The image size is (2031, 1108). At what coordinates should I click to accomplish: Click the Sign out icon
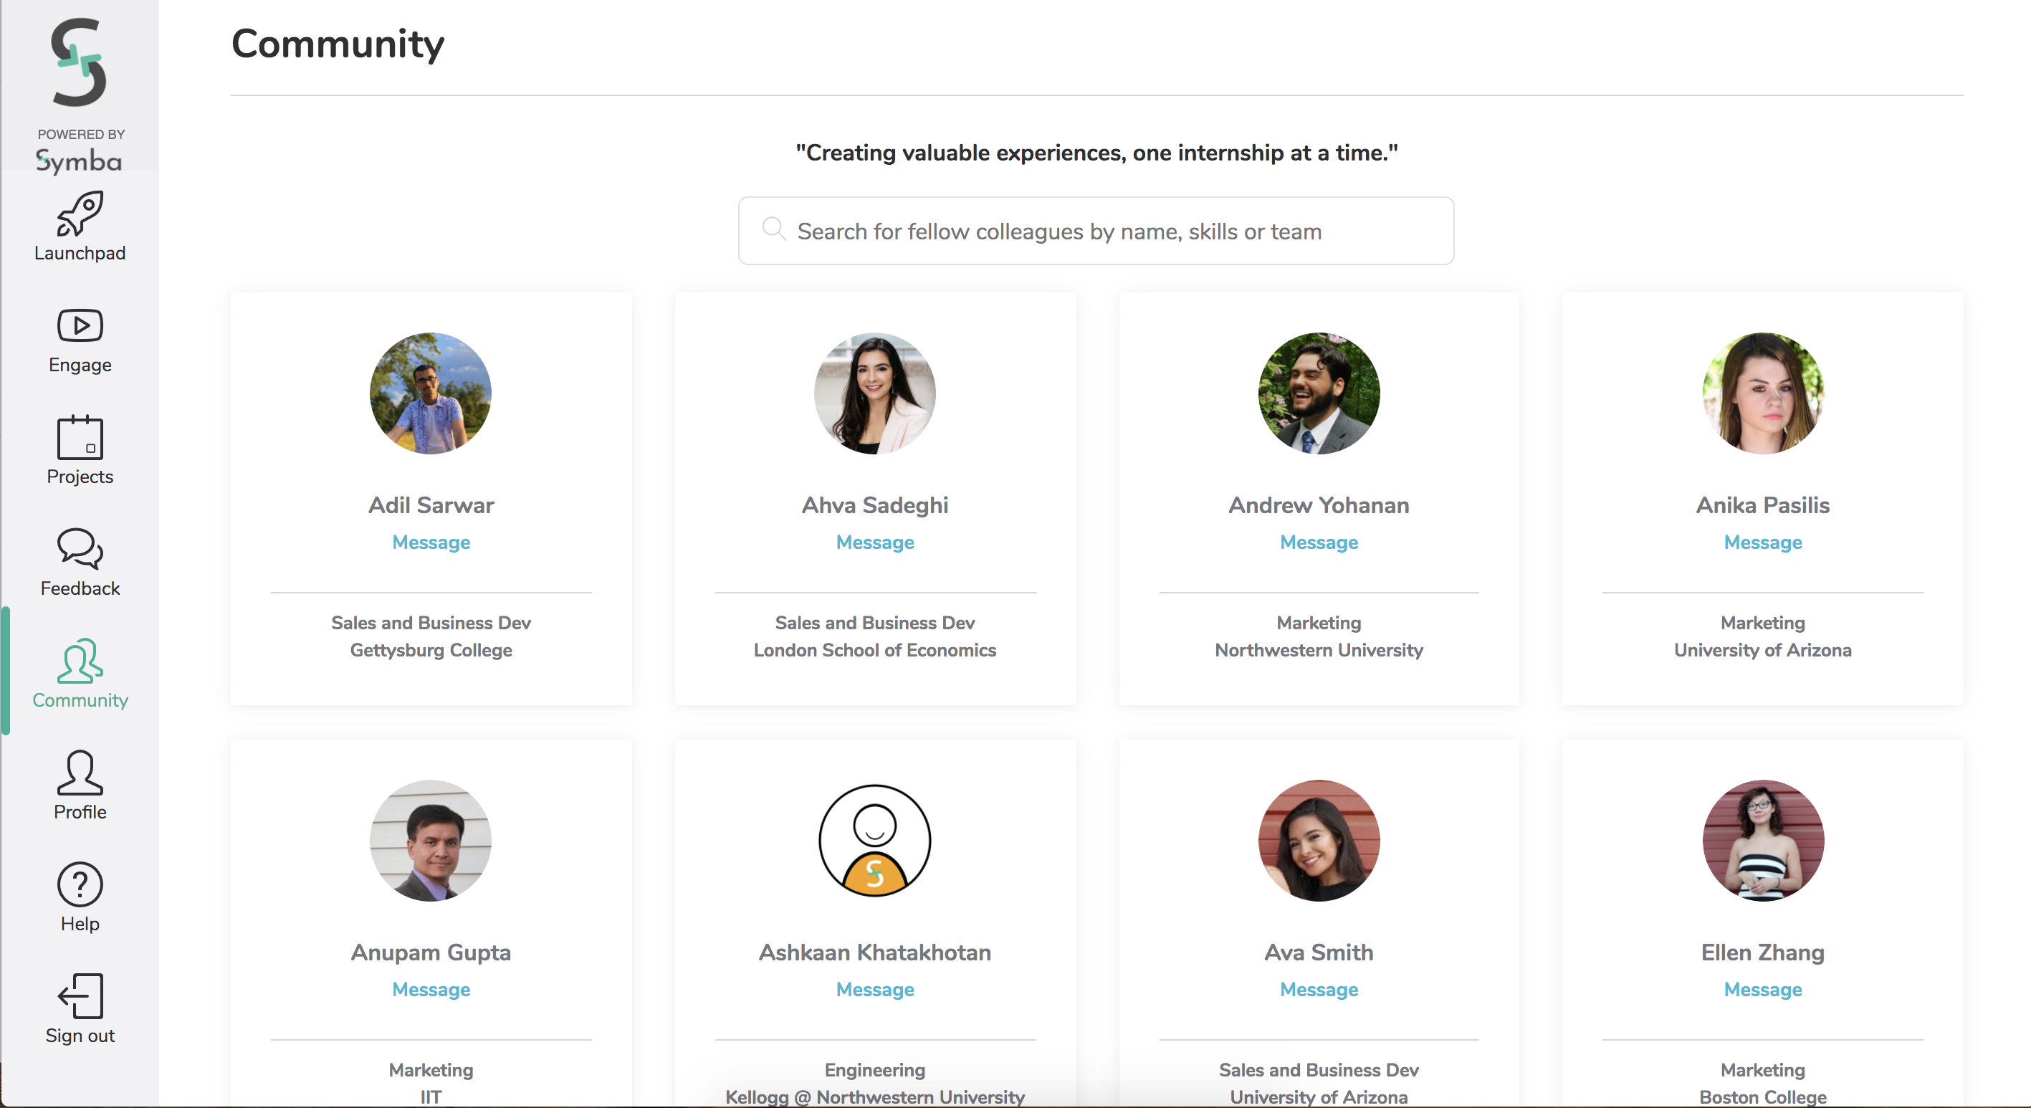[x=80, y=996]
